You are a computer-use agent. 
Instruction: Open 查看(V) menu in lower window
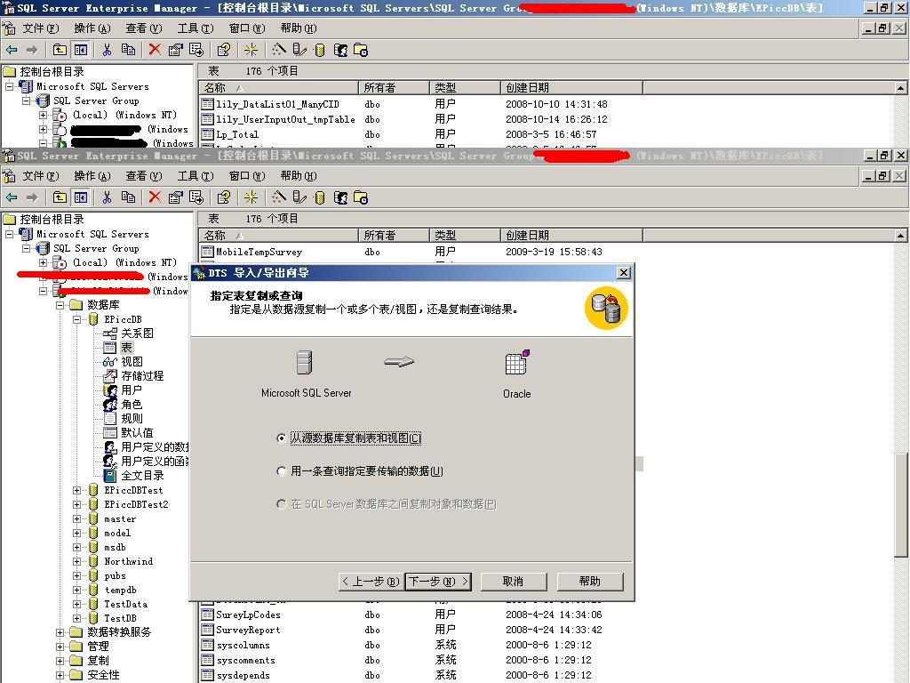(144, 176)
